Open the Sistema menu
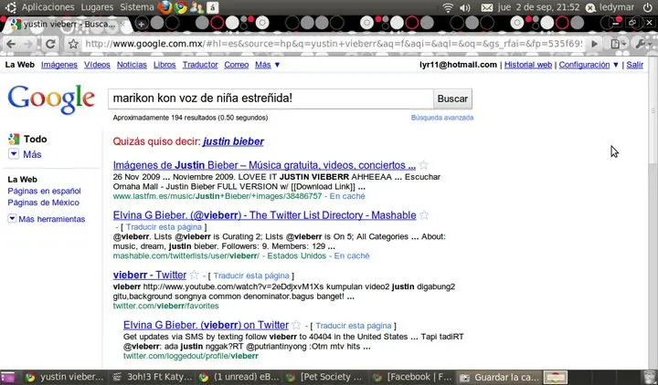 pos(137,7)
